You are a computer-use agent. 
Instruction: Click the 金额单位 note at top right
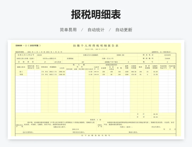coord(161,52)
